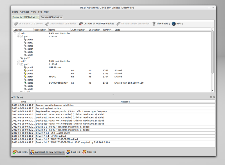
Task: Open the Help menu in the menu bar
Action: 46,12
